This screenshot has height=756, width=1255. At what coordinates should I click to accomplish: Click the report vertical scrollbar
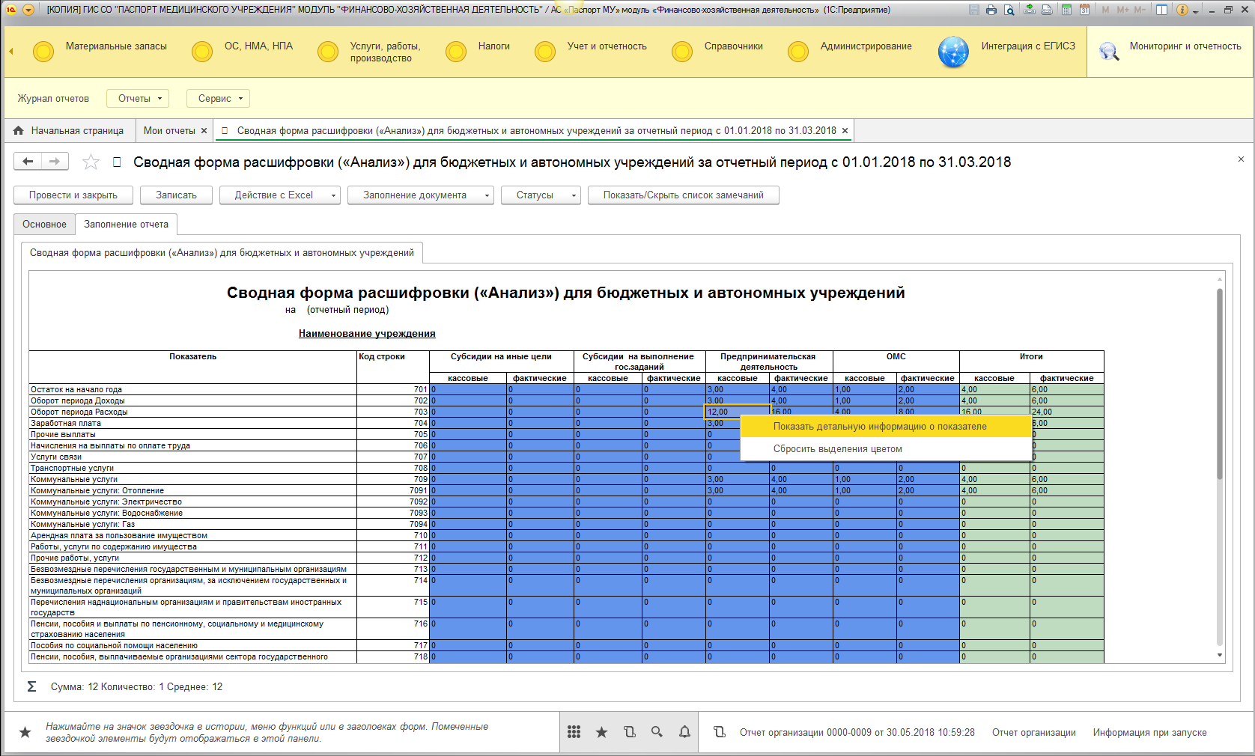tap(1219, 382)
